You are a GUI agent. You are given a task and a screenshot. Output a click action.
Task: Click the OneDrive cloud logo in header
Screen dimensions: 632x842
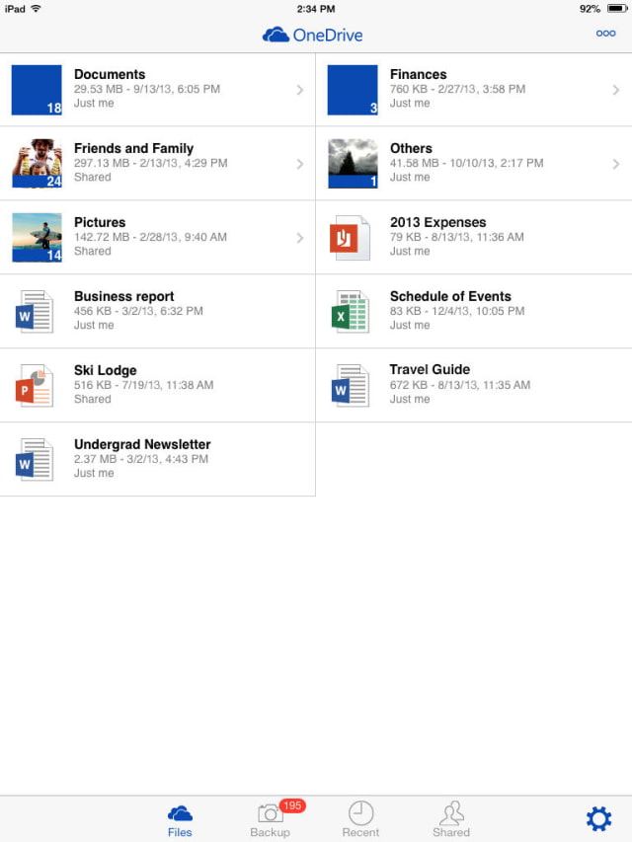pos(276,36)
